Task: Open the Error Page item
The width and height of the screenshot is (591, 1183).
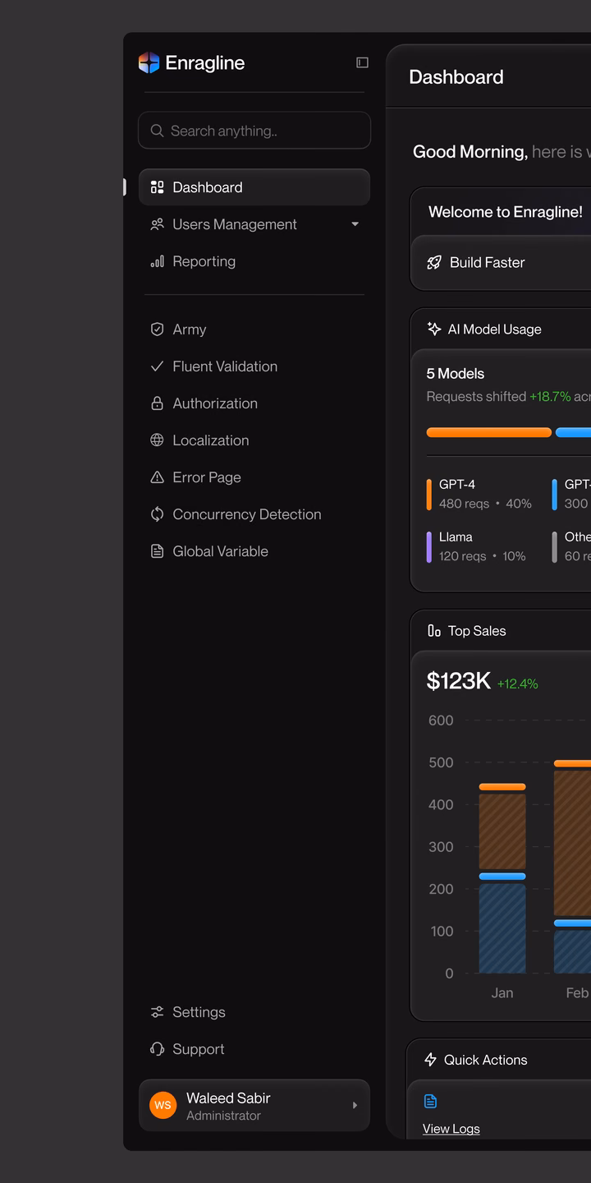Action: pyautogui.click(x=254, y=477)
